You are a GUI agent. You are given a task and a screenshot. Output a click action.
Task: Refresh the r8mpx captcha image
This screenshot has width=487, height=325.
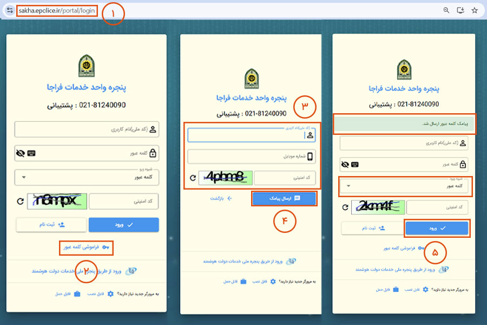[x=21, y=201]
